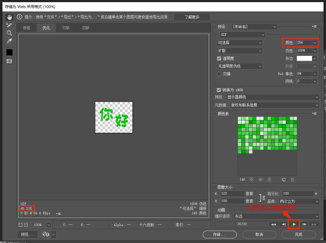Click the 了解更多 button

[192, 17]
